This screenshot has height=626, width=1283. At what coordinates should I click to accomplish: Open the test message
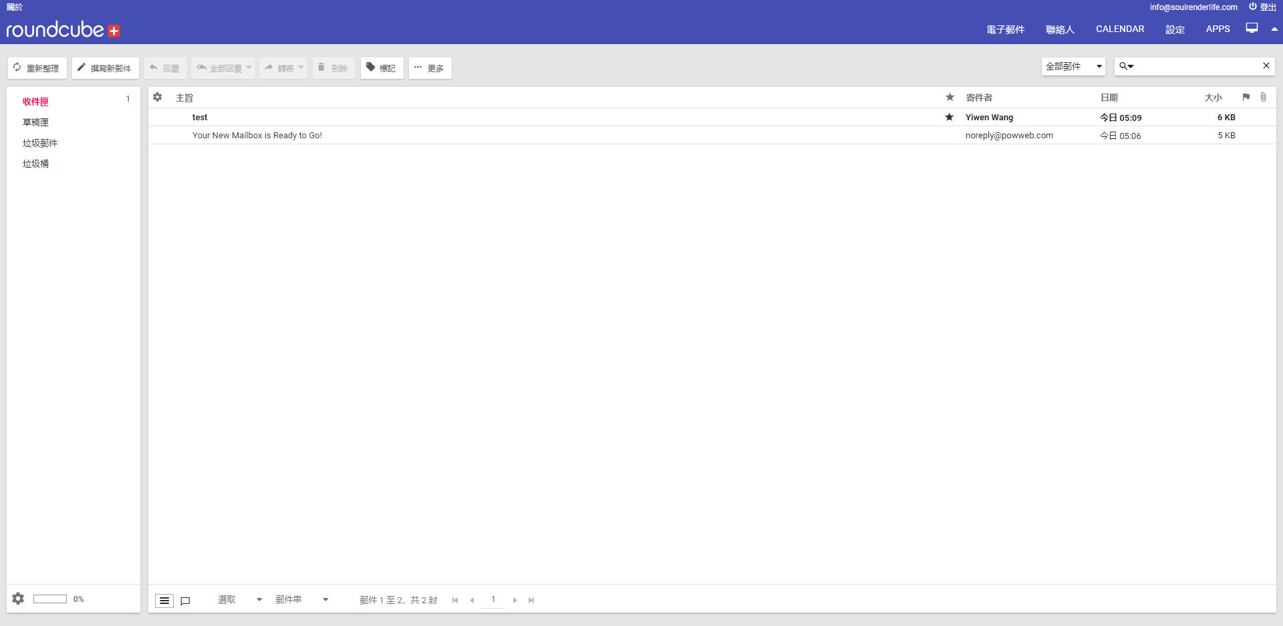point(200,118)
